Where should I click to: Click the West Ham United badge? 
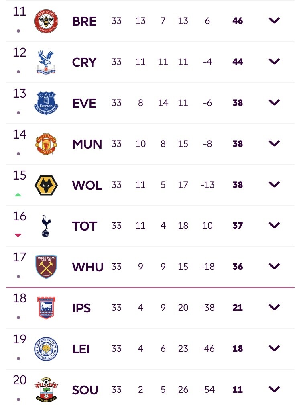46,267
